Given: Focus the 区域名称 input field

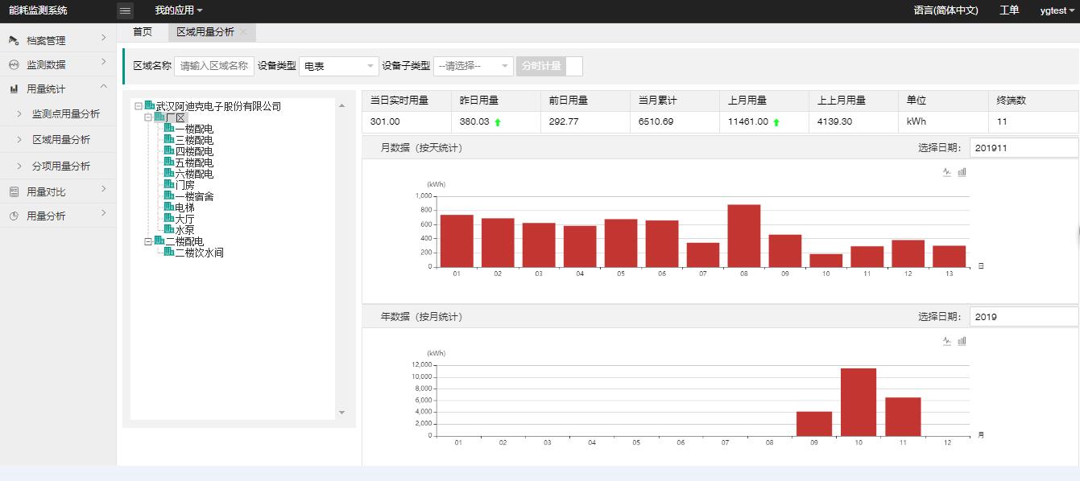Looking at the screenshot, I should click(x=213, y=66).
